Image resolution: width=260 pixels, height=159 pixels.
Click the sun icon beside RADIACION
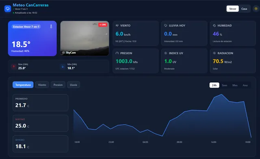pos(214,53)
